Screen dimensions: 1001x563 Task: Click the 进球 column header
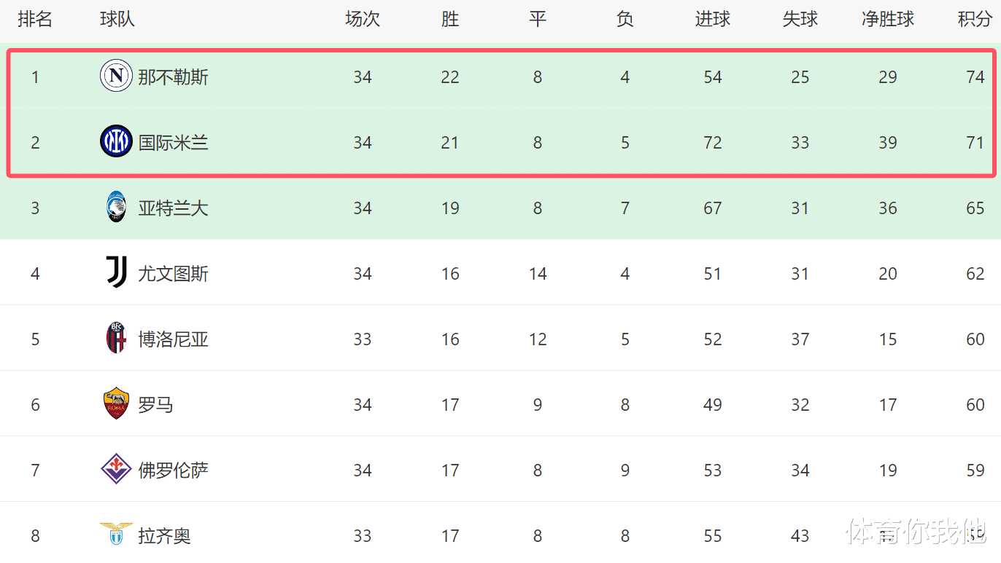[x=713, y=20]
